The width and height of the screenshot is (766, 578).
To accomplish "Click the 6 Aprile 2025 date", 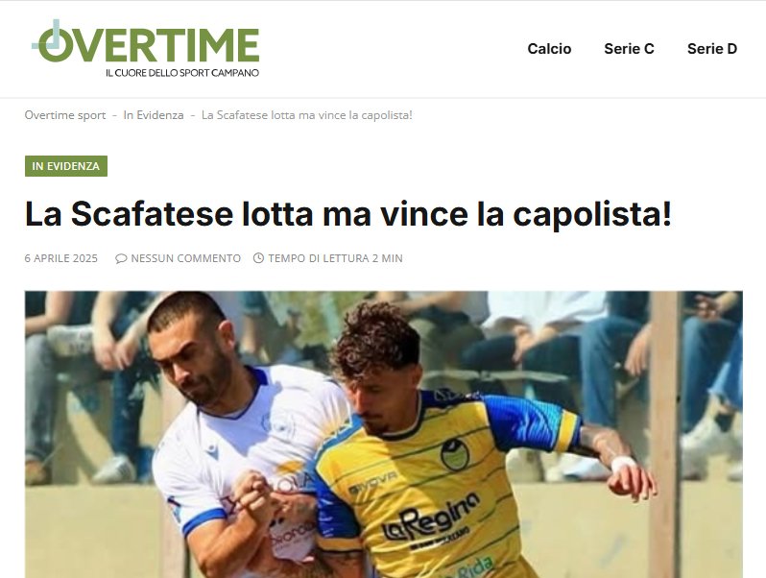I will [x=61, y=258].
